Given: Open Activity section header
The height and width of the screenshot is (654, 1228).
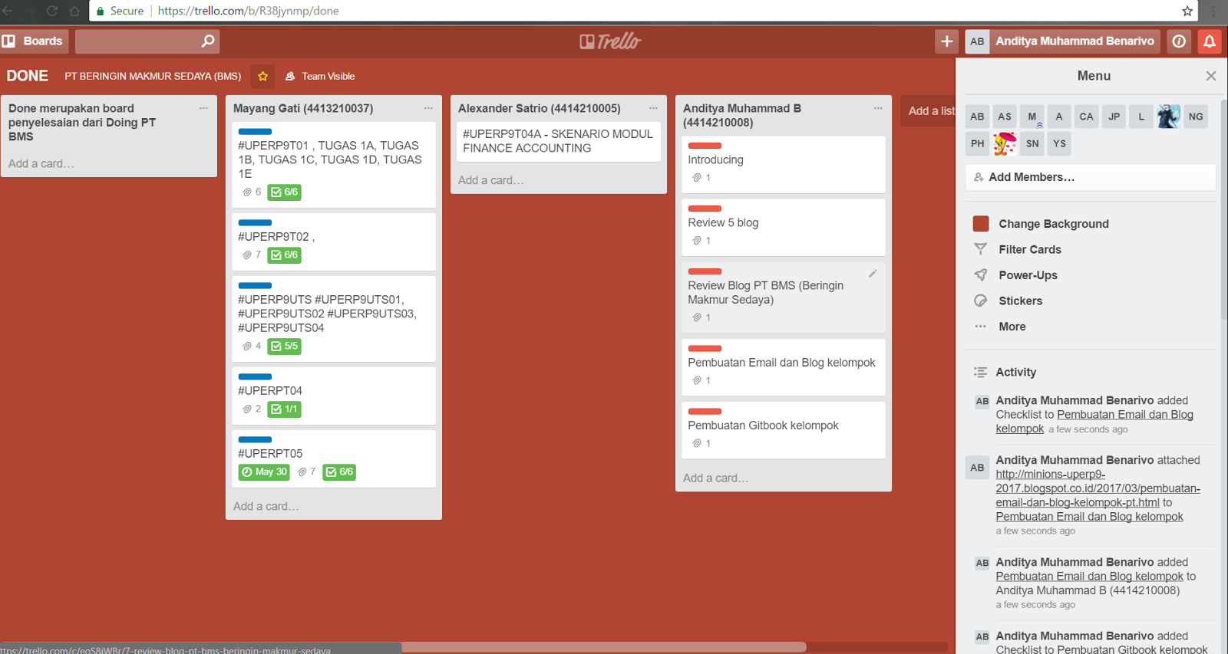Looking at the screenshot, I should (1015, 372).
